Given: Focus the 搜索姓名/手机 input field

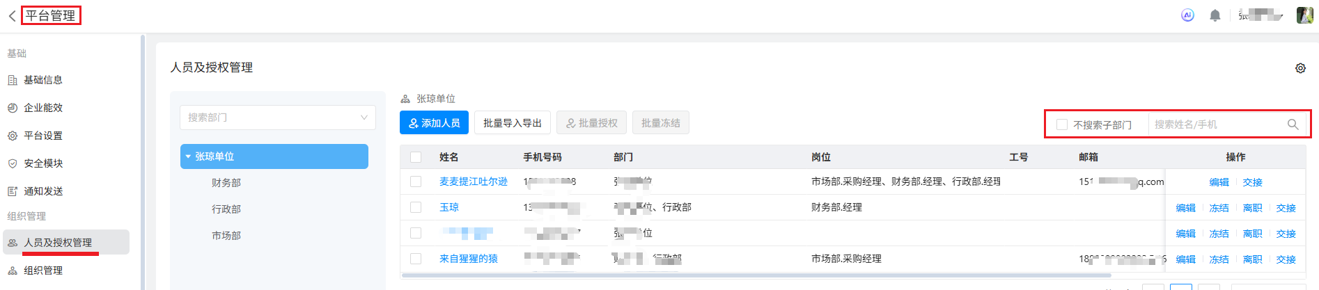Looking at the screenshot, I should [1215, 124].
